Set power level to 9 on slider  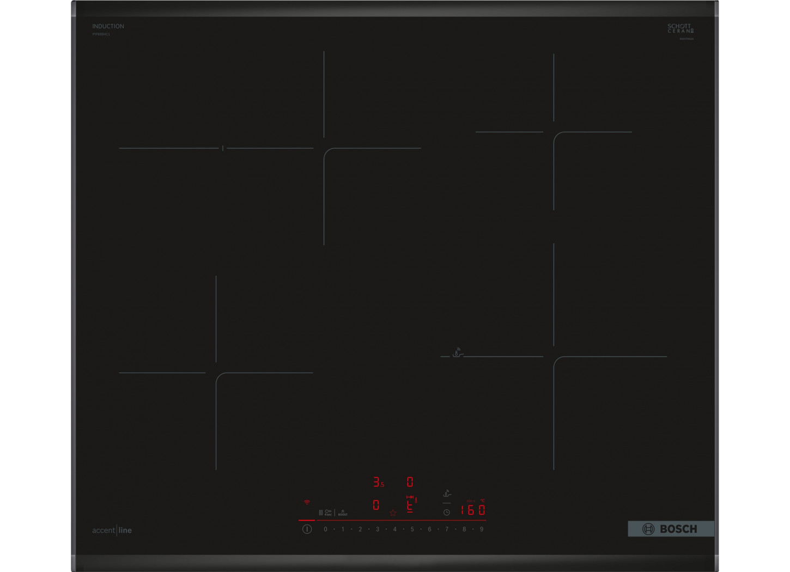point(482,530)
